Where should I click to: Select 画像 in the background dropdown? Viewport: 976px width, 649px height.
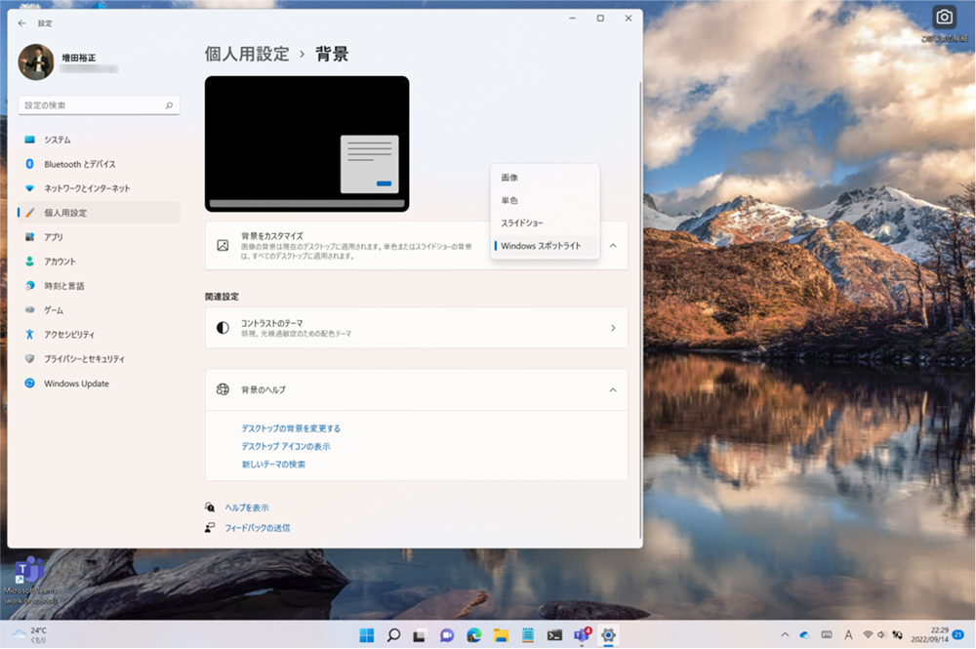click(x=509, y=178)
